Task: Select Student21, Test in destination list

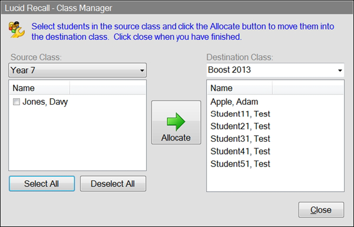Action: (240, 126)
